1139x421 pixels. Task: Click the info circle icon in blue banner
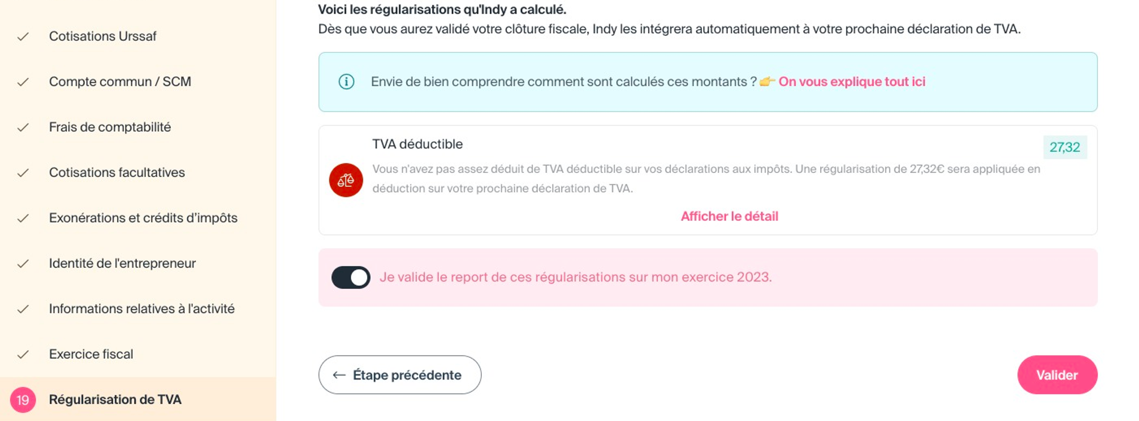pos(346,82)
